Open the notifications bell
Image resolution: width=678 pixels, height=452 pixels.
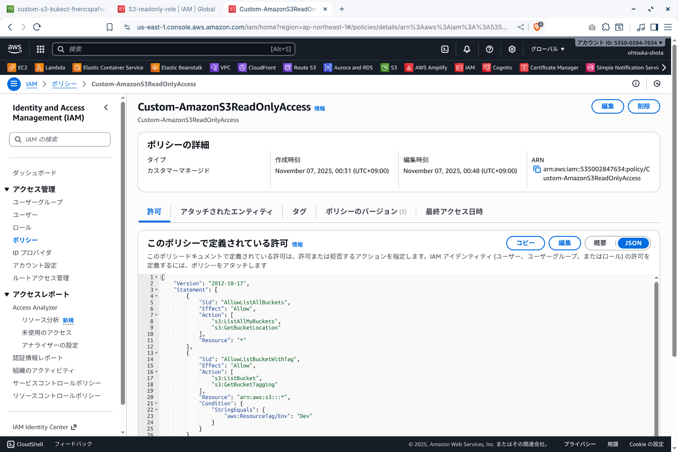click(x=467, y=49)
